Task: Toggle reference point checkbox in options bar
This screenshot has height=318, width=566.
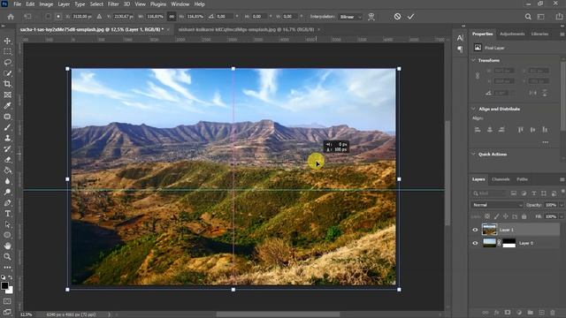Action: pos(48,17)
